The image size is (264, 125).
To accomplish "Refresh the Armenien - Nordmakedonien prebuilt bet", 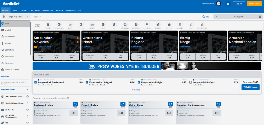I will click(218, 104).
